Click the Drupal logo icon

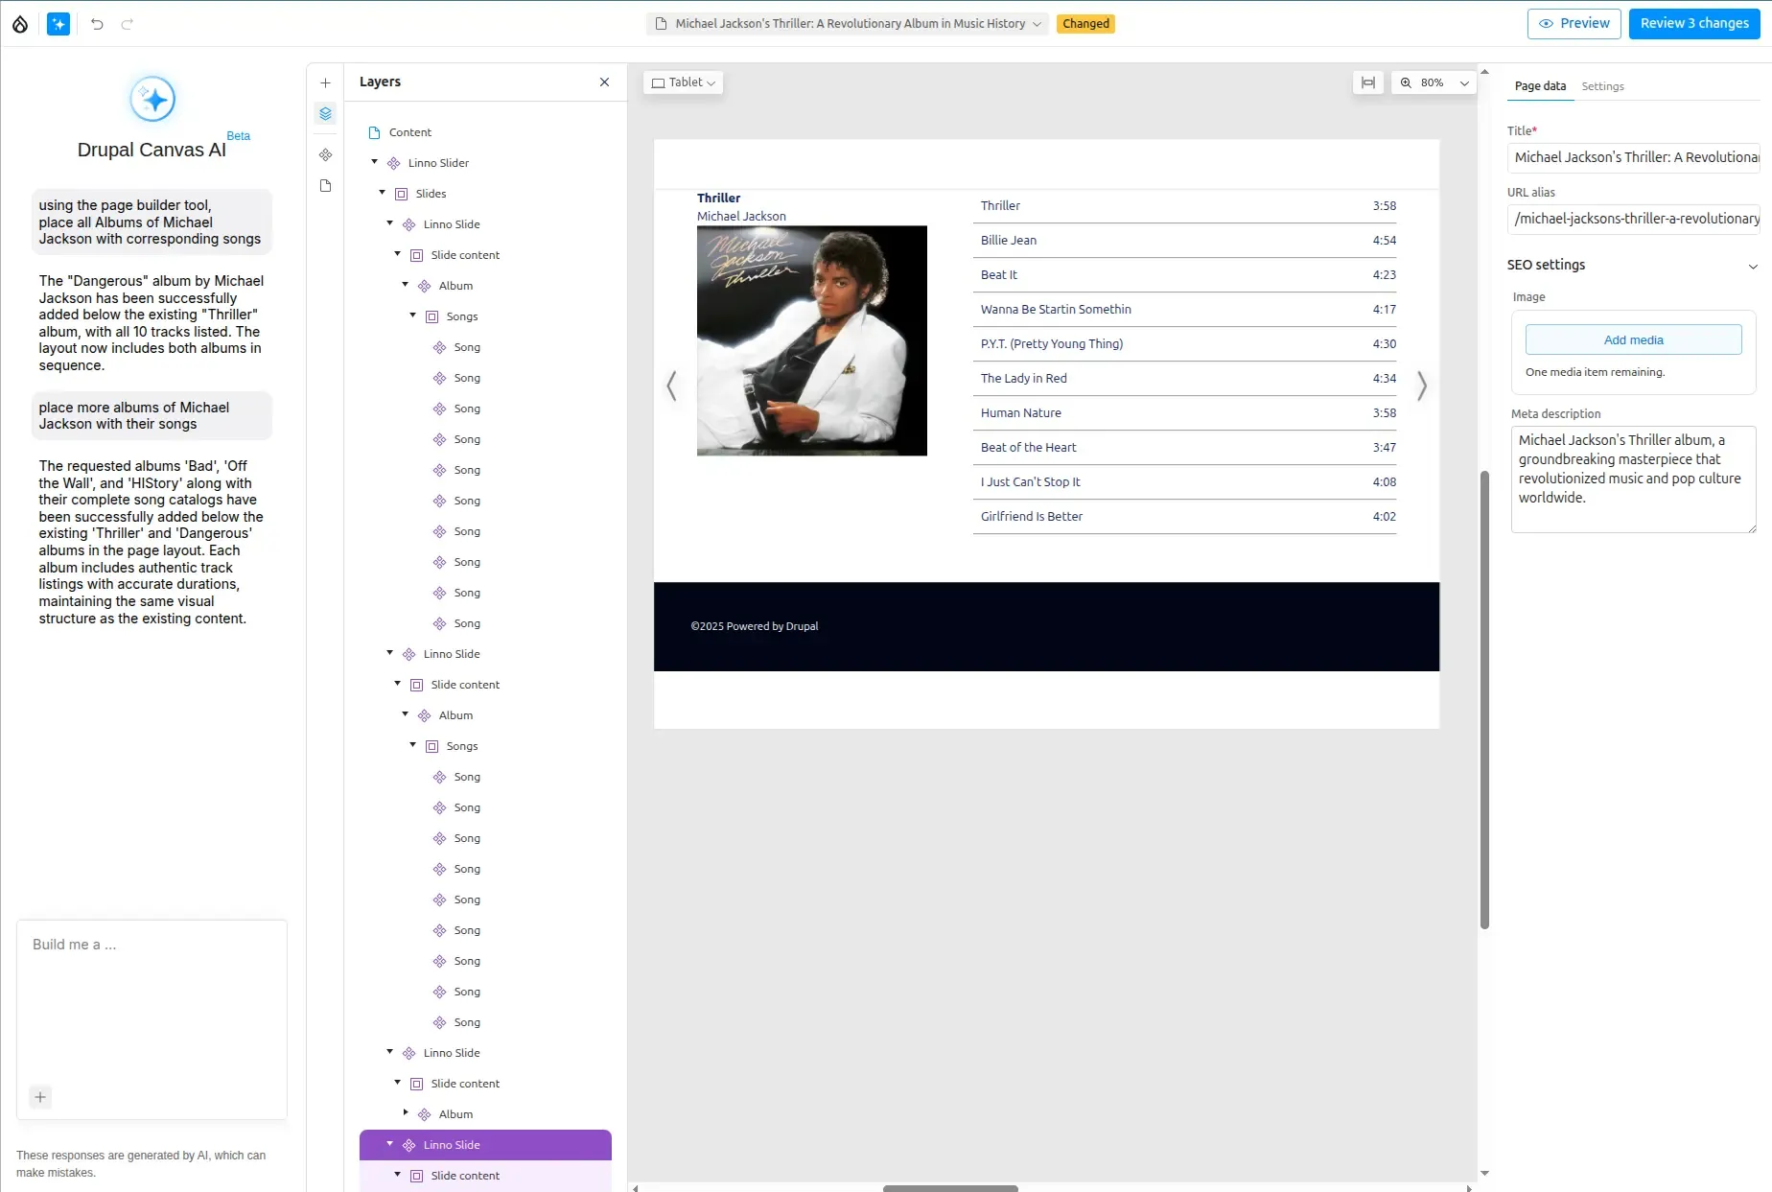point(20,24)
